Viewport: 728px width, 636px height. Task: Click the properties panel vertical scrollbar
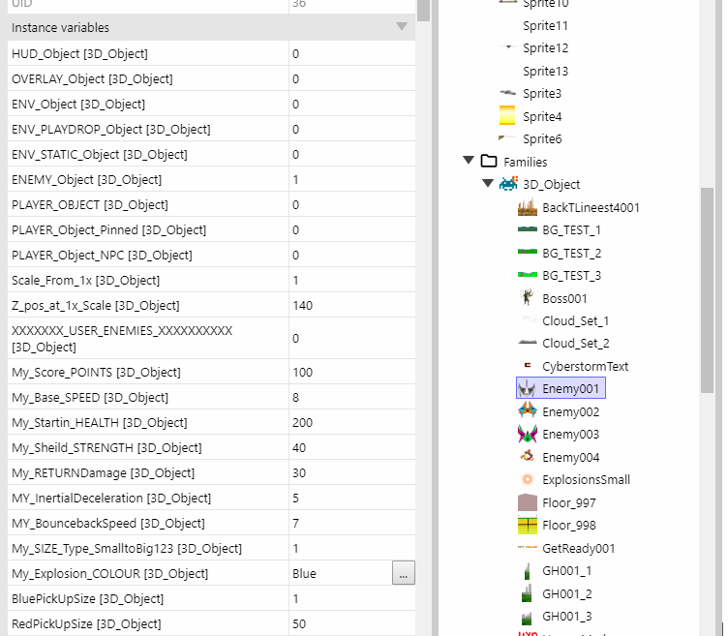click(423, 11)
